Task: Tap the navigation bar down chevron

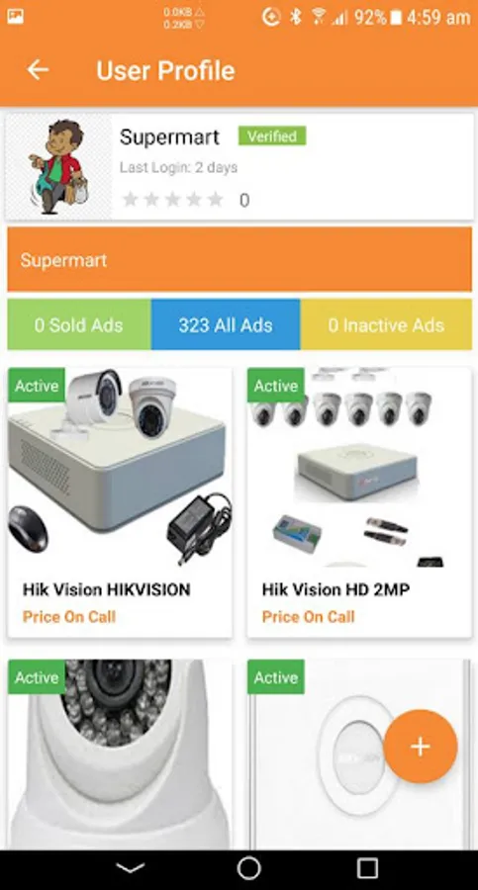Action: coord(131,868)
